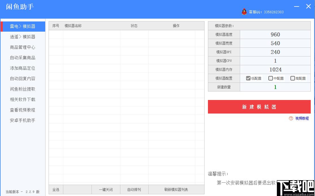Open 安卓手机助手 in sidebar
This screenshot has height=196, width=315.
click(x=23, y=120)
